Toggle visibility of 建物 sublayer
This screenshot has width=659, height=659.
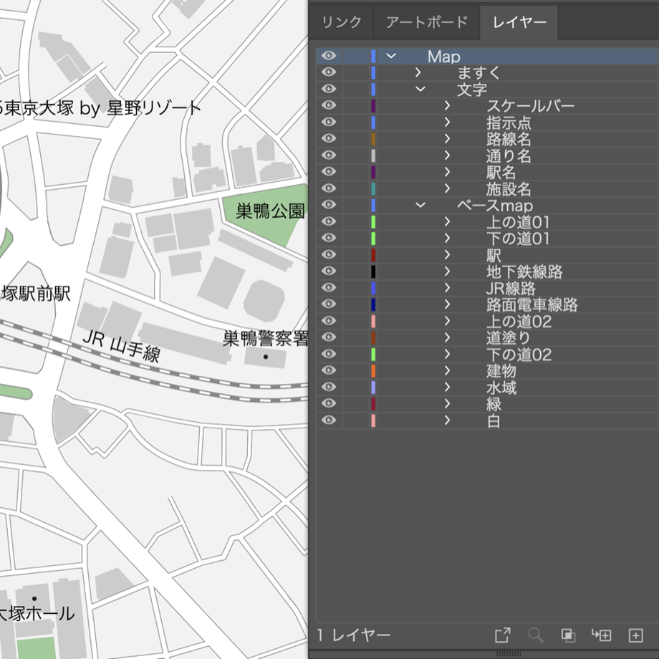tap(329, 371)
